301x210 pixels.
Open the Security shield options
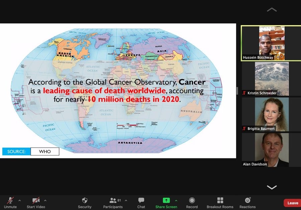pos(85,201)
